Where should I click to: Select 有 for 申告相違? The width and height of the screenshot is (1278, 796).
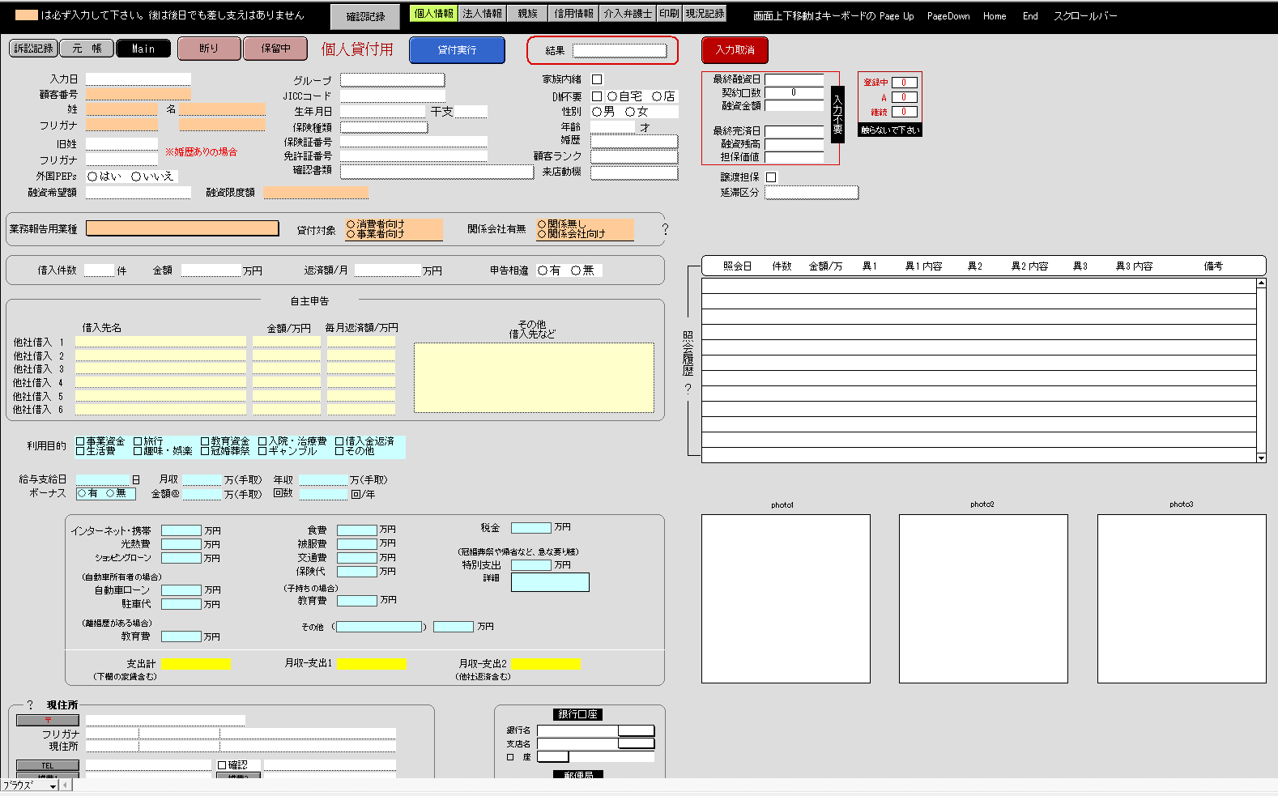point(543,270)
